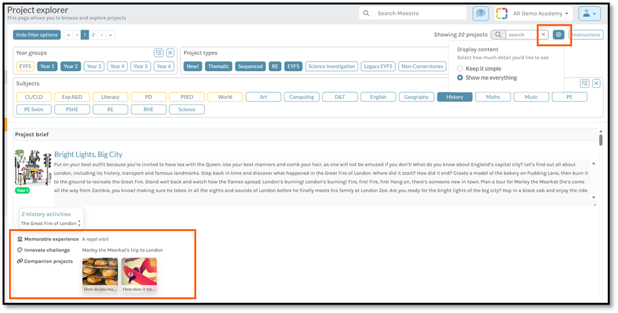Image resolution: width=618 pixels, height=313 pixels.
Task: Go to page 2 of projects
Action: (x=94, y=35)
